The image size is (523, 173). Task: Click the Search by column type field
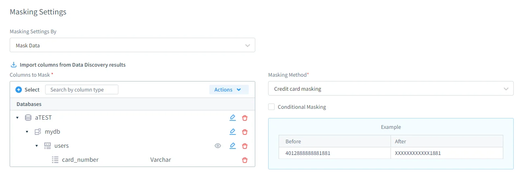pos(81,90)
